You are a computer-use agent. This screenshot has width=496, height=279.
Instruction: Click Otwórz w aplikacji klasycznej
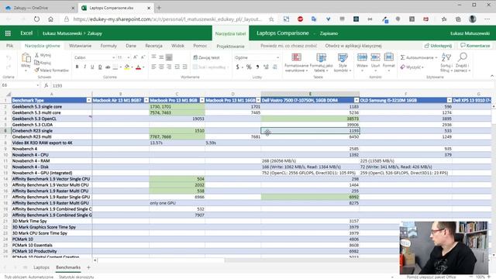353,46
